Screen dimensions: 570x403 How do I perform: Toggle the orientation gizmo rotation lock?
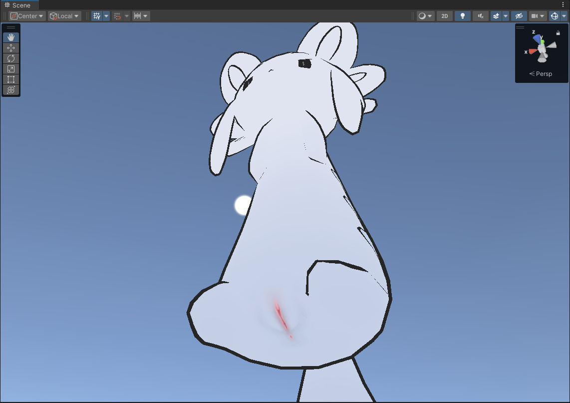[558, 33]
